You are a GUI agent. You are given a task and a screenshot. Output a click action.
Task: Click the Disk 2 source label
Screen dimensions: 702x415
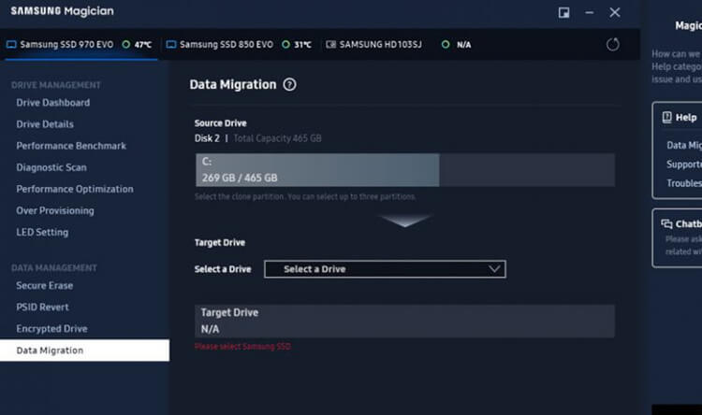point(207,138)
